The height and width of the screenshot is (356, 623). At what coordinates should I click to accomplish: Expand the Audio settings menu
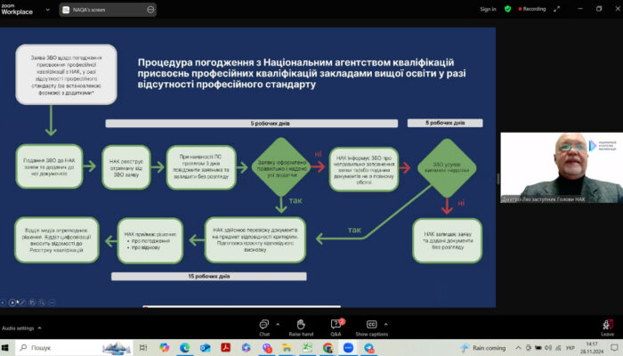pos(41,328)
